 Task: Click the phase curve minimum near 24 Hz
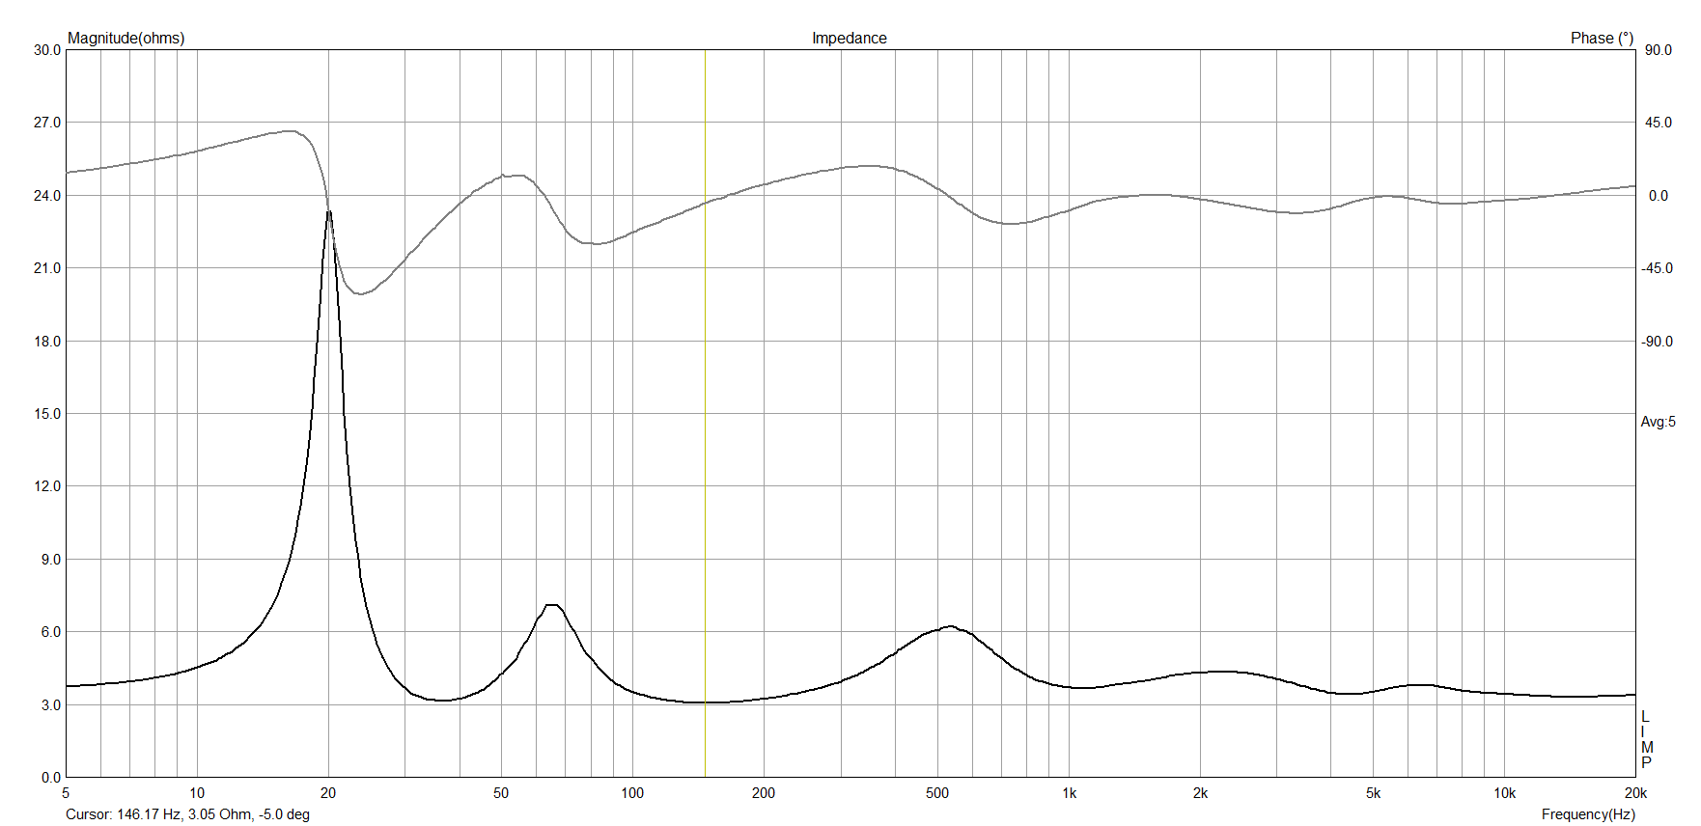pos(360,293)
